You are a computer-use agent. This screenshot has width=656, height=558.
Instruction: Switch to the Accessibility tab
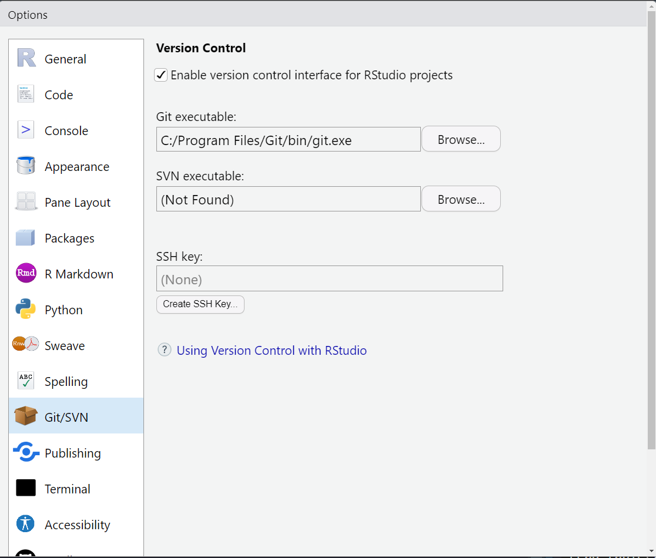[77, 525]
